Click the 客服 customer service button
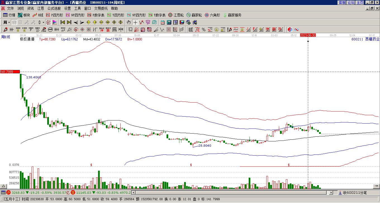Viewport: 380px width, 203px height. [342, 3]
